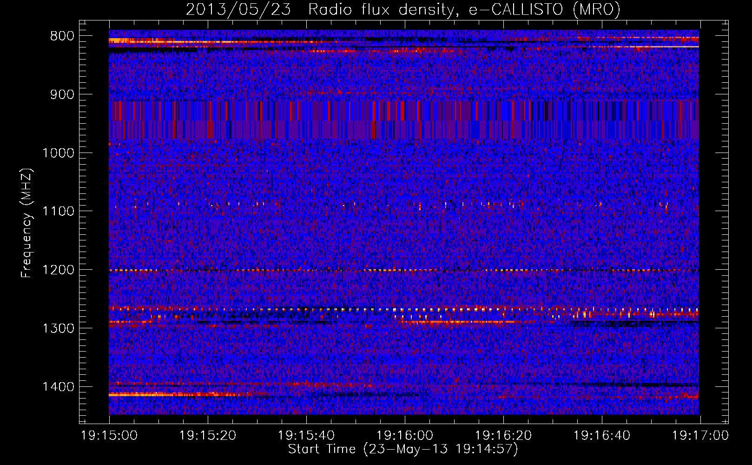The width and height of the screenshot is (752, 465).
Task: Click the 19:17:00 time tick label
Action: click(x=700, y=436)
